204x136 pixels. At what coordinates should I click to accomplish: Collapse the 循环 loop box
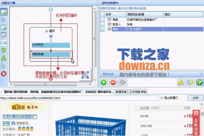click(x=47, y=31)
